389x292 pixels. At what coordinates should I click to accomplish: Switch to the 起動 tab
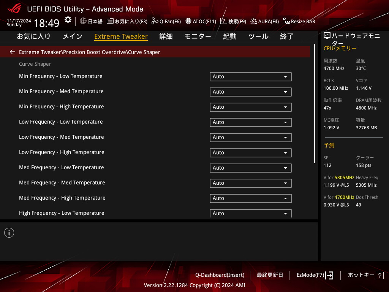(230, 36)
